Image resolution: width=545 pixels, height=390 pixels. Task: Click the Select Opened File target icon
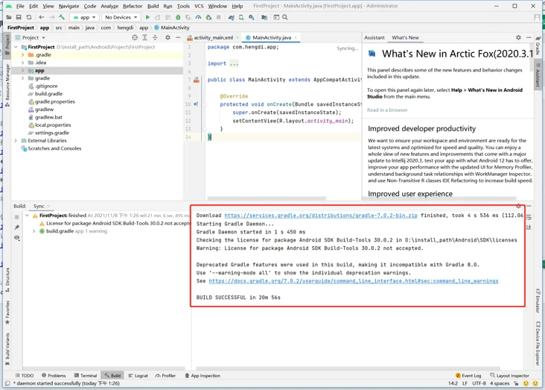[x=135, y=37]
